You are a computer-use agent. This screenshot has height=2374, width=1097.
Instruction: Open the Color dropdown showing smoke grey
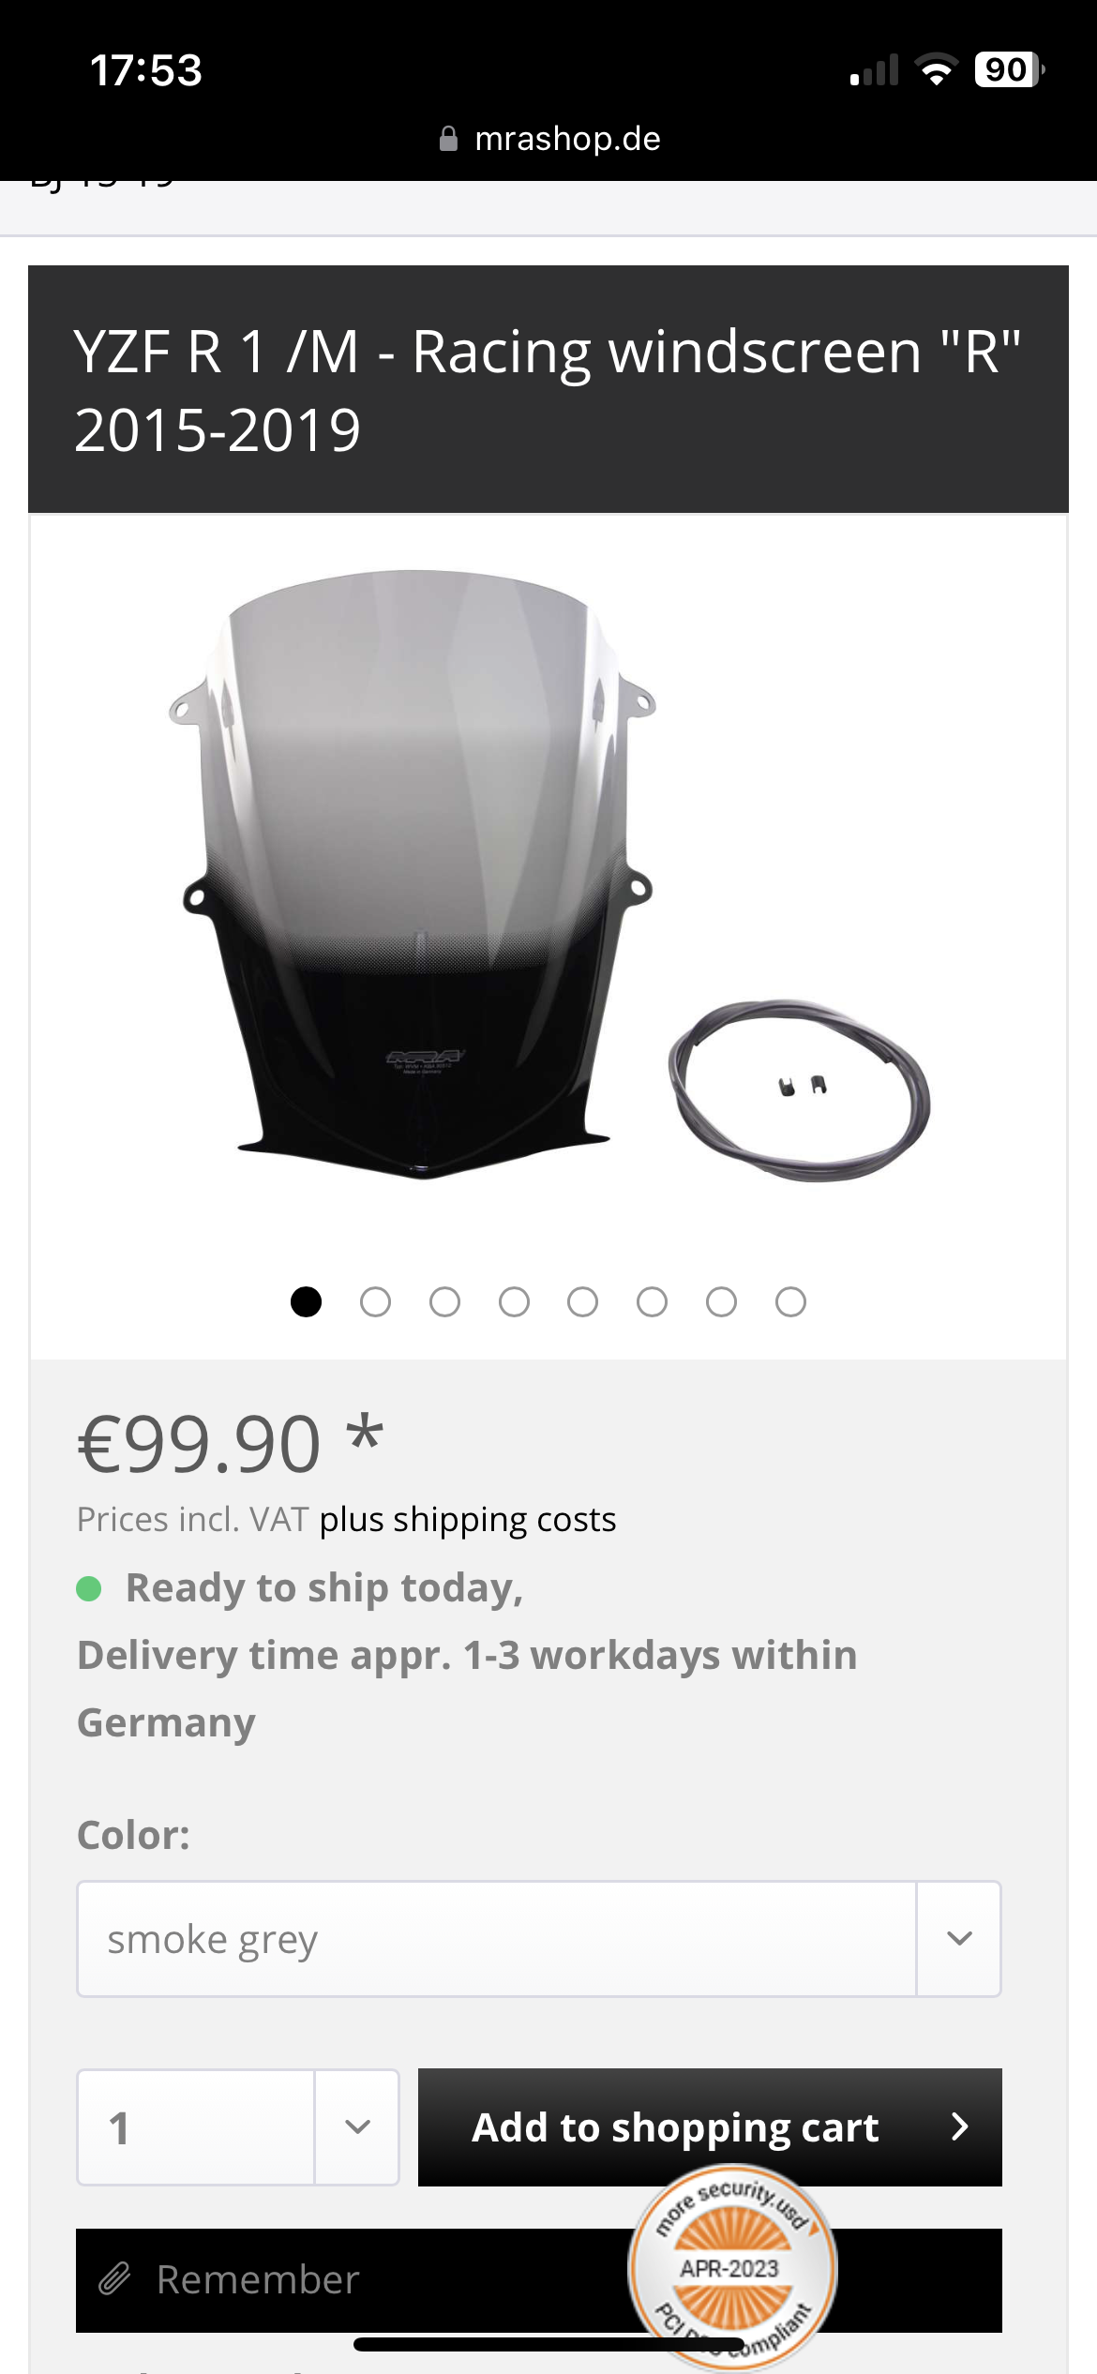tap(539, 1938)
